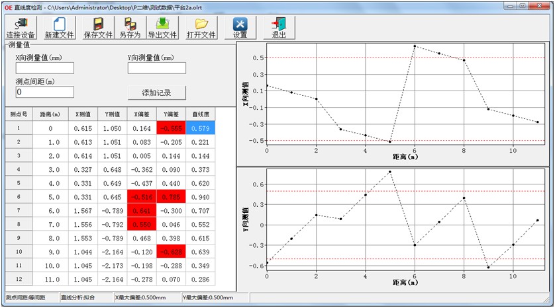Image resolution: width=555 pixels, height=308 pixels.
Task: Click the peak data point in X向测值 chart
Action: tap(415, 46)
